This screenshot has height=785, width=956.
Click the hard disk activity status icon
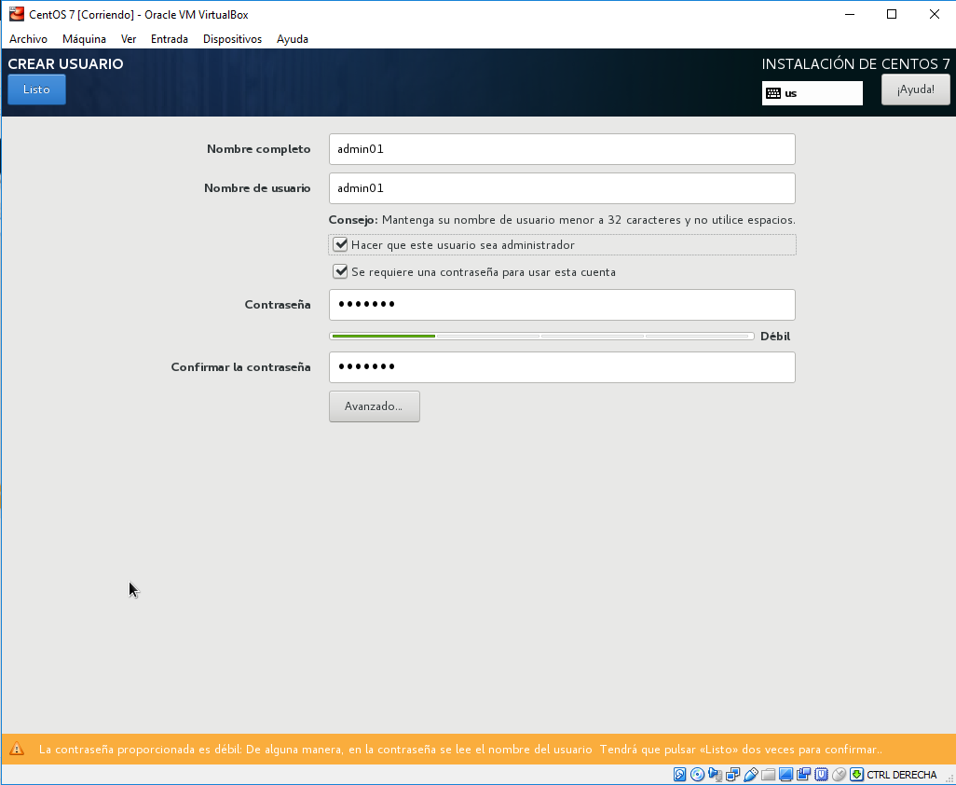(x=680, y=775)
